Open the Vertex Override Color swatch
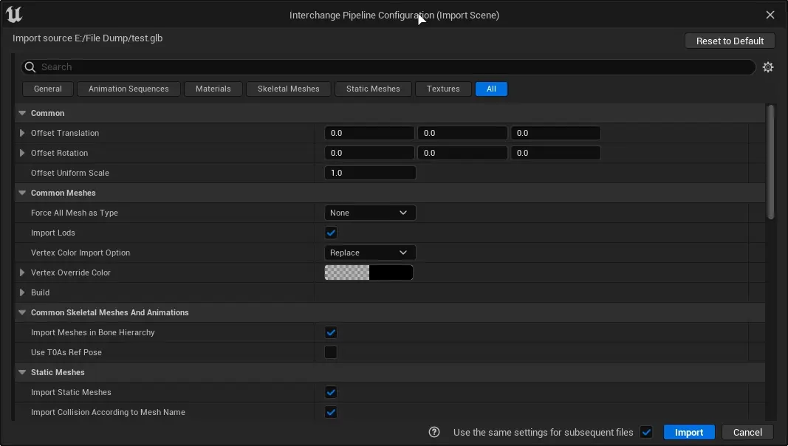 point(369,272)
